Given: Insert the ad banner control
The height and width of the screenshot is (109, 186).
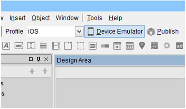Looking at the screenshot, I should pyautogui.click(x=180, y=46).
